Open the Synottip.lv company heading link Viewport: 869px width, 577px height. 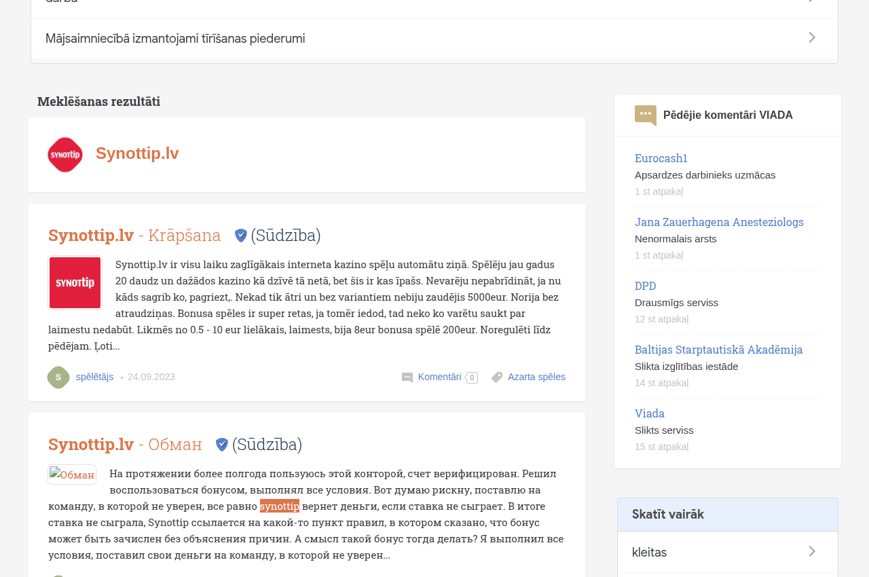pos(137,153)
